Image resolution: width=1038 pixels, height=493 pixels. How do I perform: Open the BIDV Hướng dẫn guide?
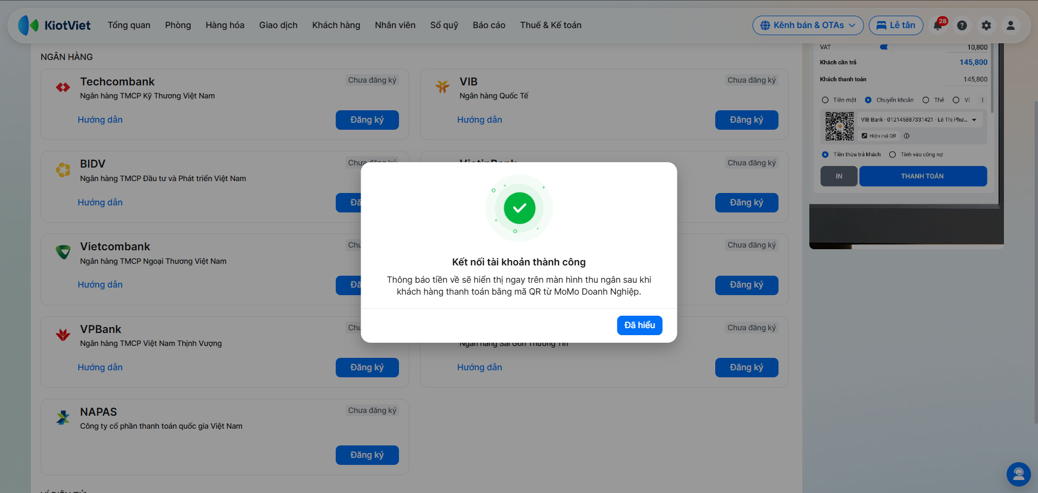pyautogui.click(x=100, y=203)
